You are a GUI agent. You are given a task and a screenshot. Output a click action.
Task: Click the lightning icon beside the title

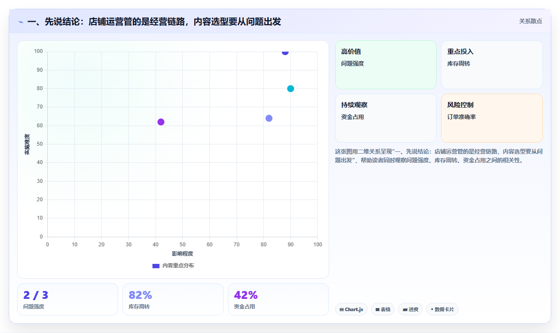coord(21,21)
